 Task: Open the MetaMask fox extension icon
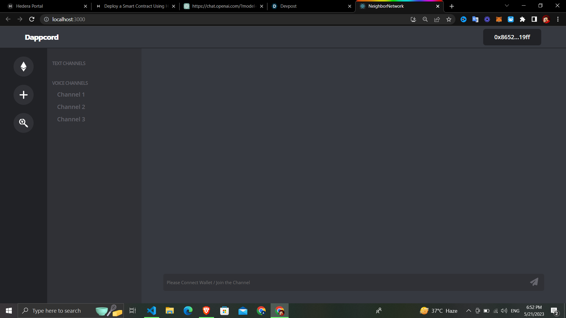499,19
